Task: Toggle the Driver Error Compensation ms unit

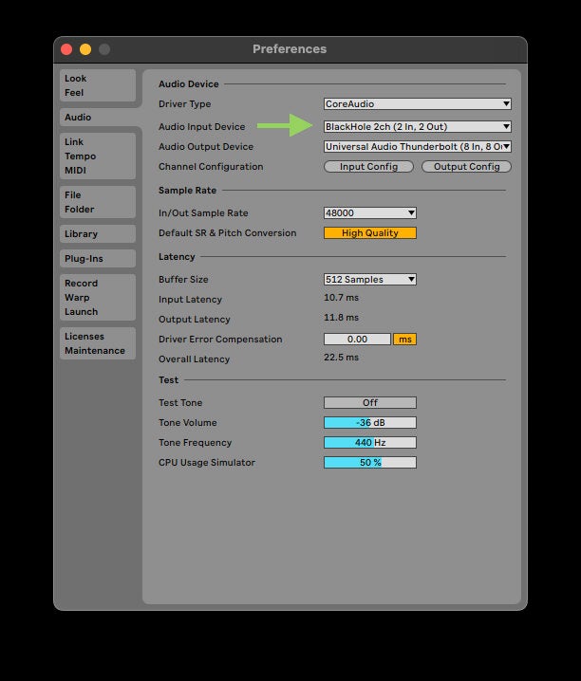Action: click(404, 340)
